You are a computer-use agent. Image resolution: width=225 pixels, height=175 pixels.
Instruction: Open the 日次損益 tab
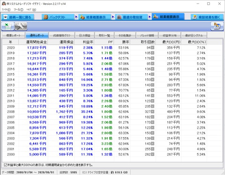tap(85, 36)
